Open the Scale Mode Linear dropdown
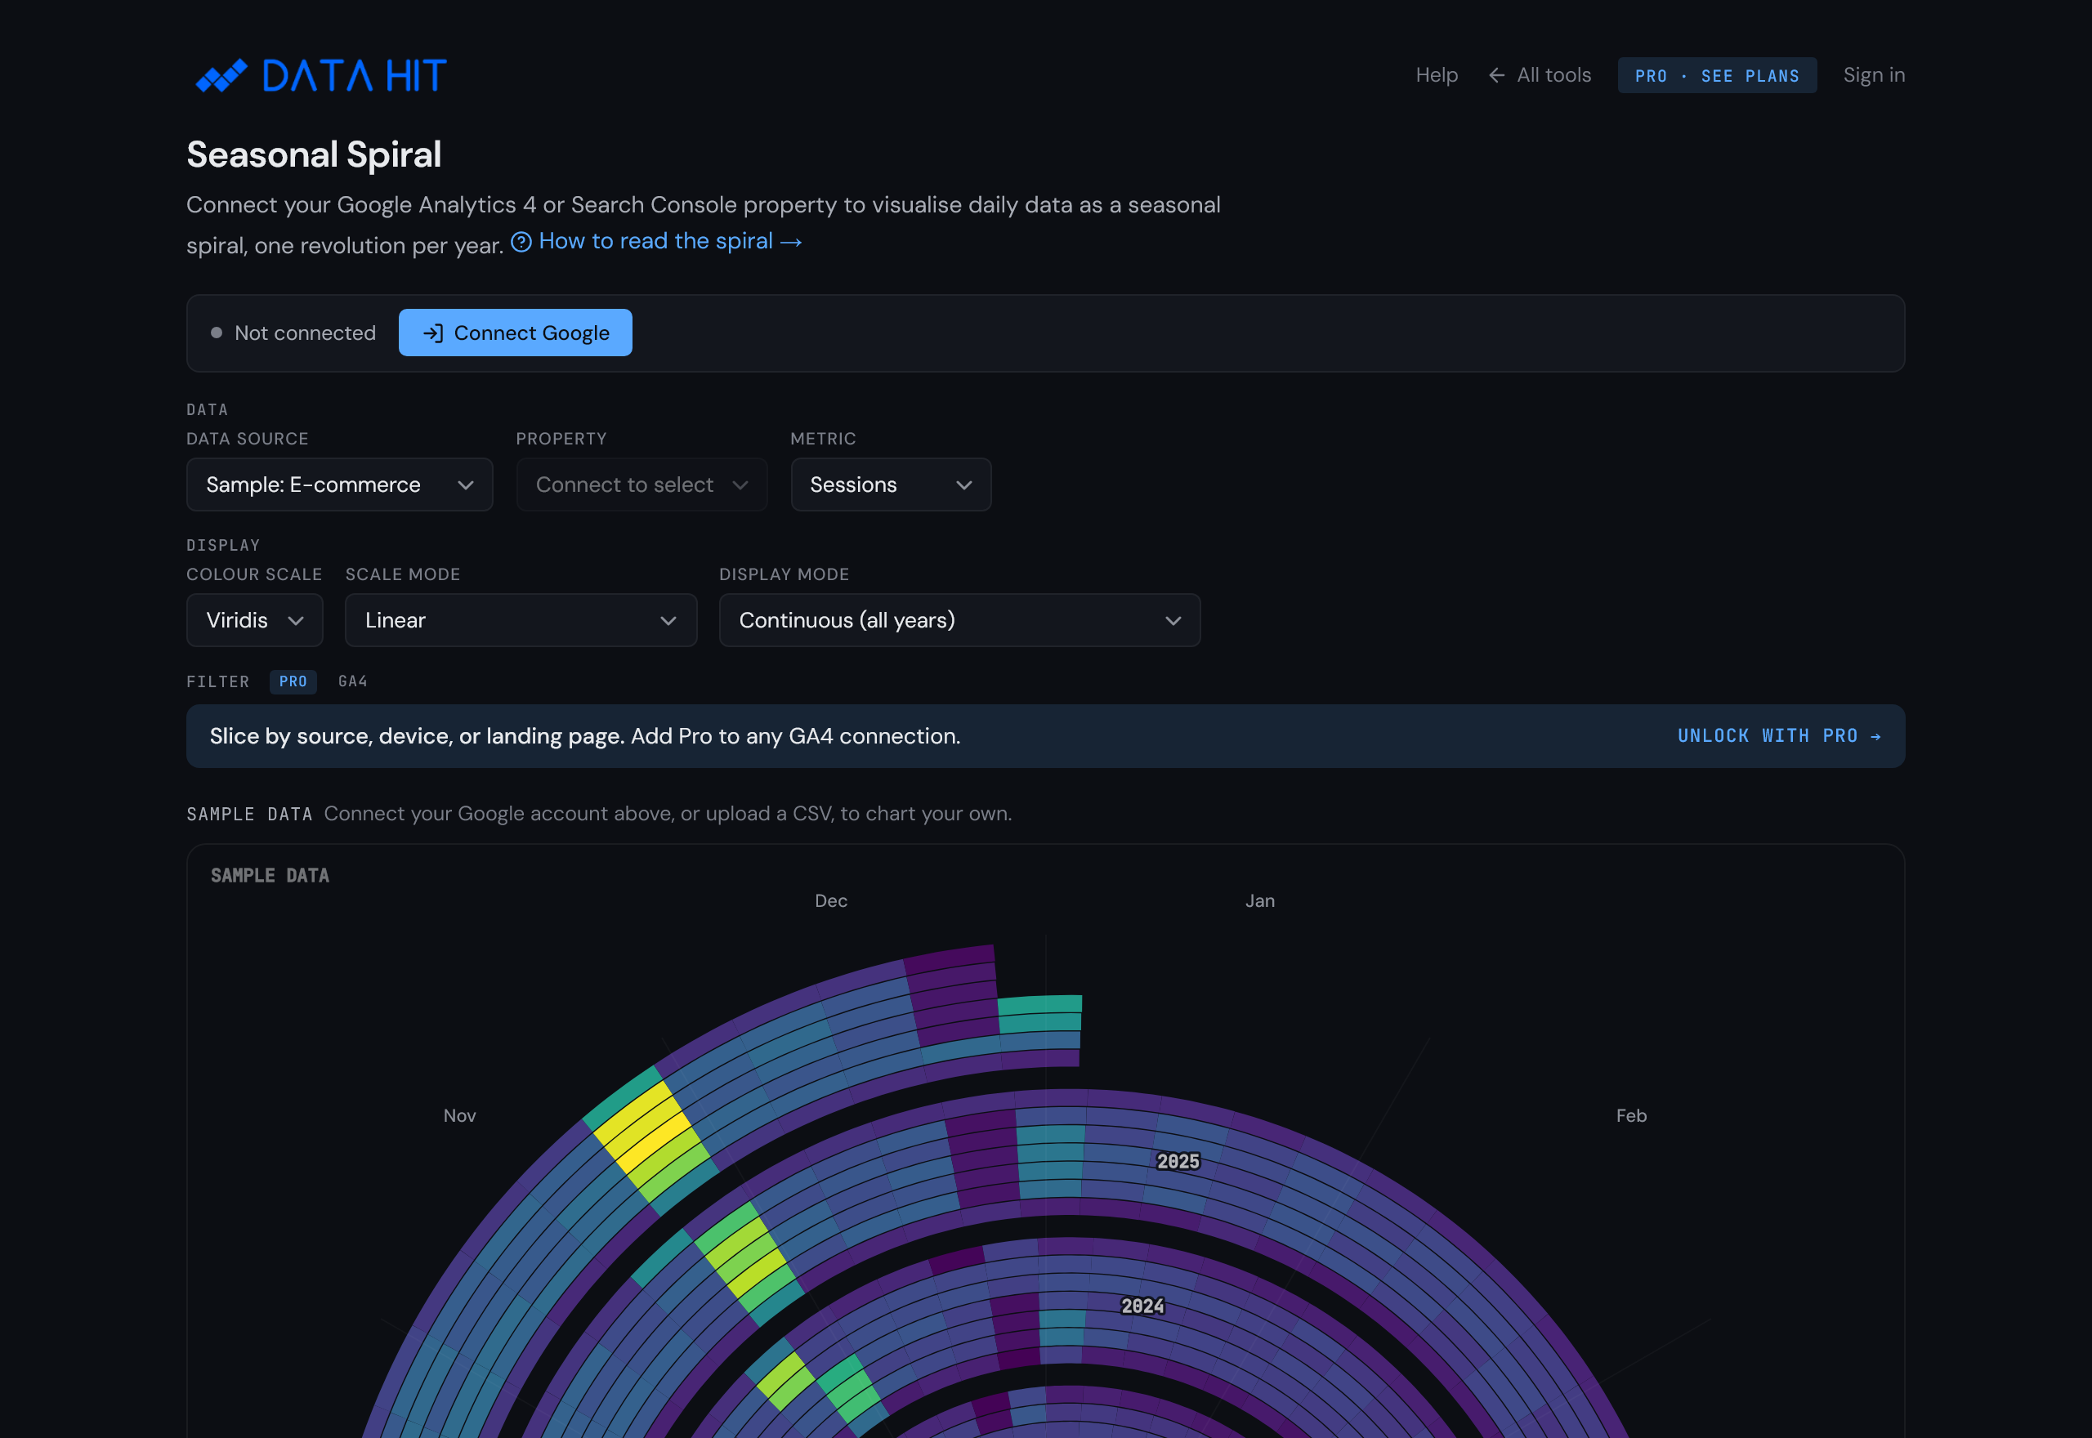 click(x=521, y=620)
